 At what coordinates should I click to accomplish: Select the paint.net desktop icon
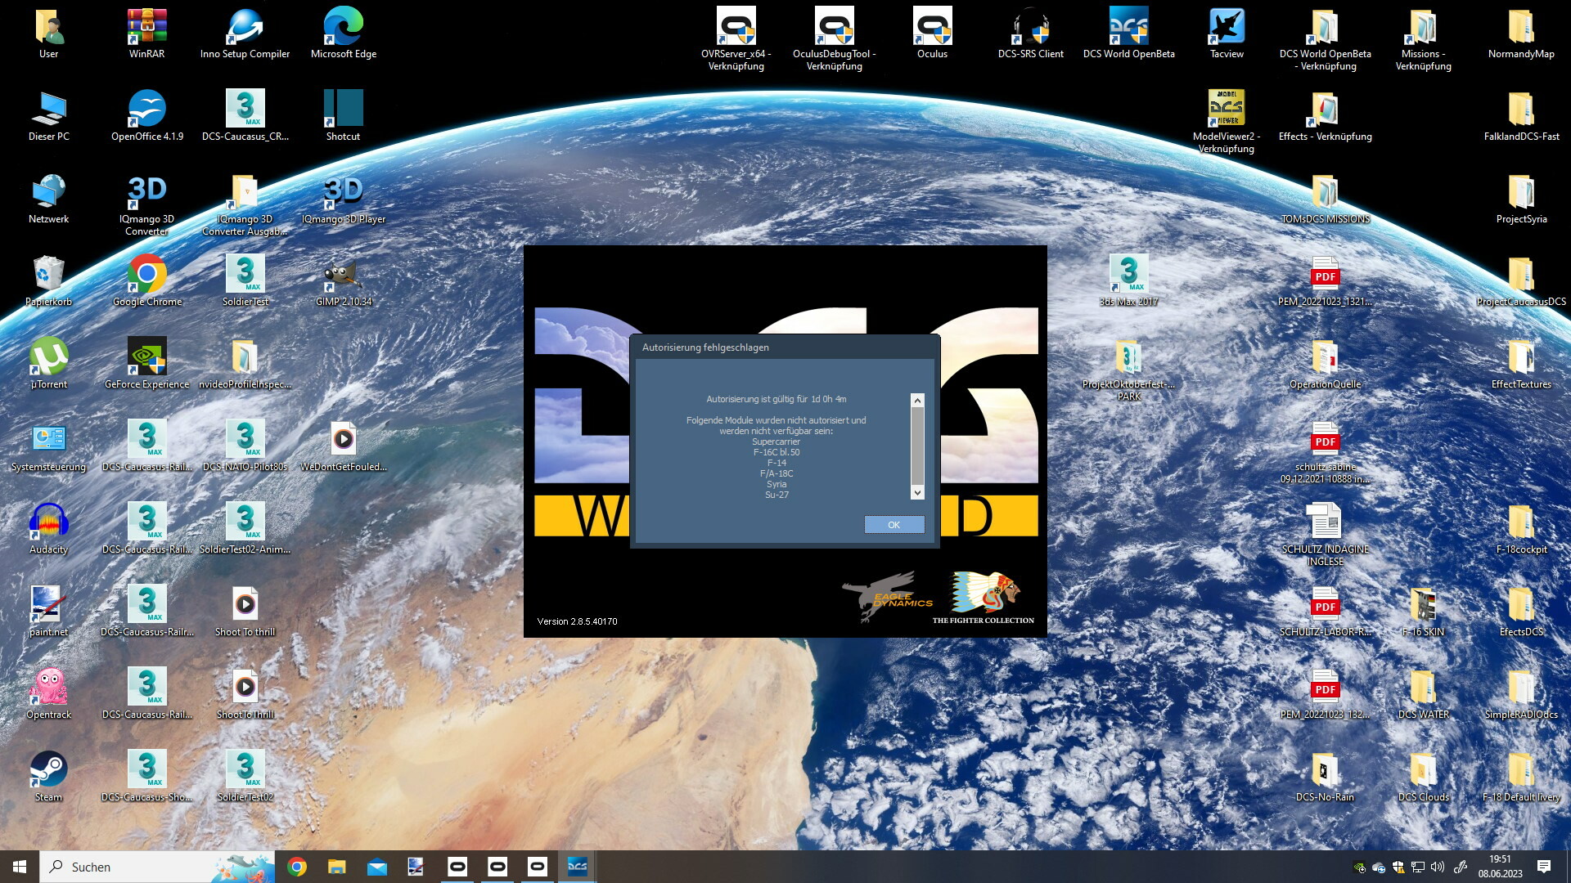(49, 612)
